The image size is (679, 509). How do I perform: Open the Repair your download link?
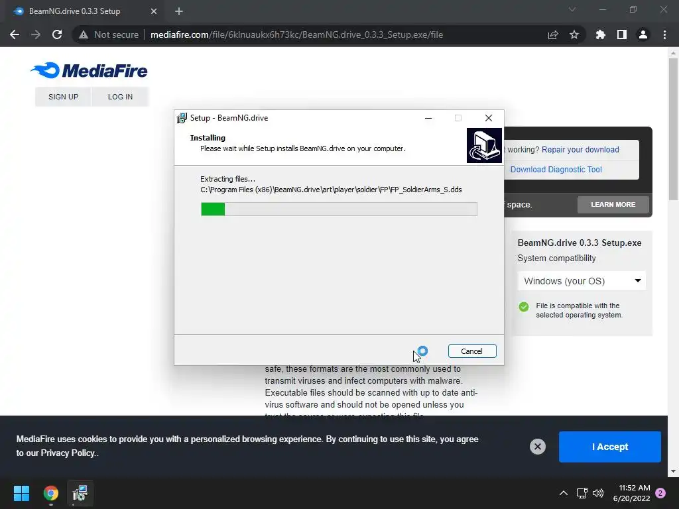(x=580, y=150)
